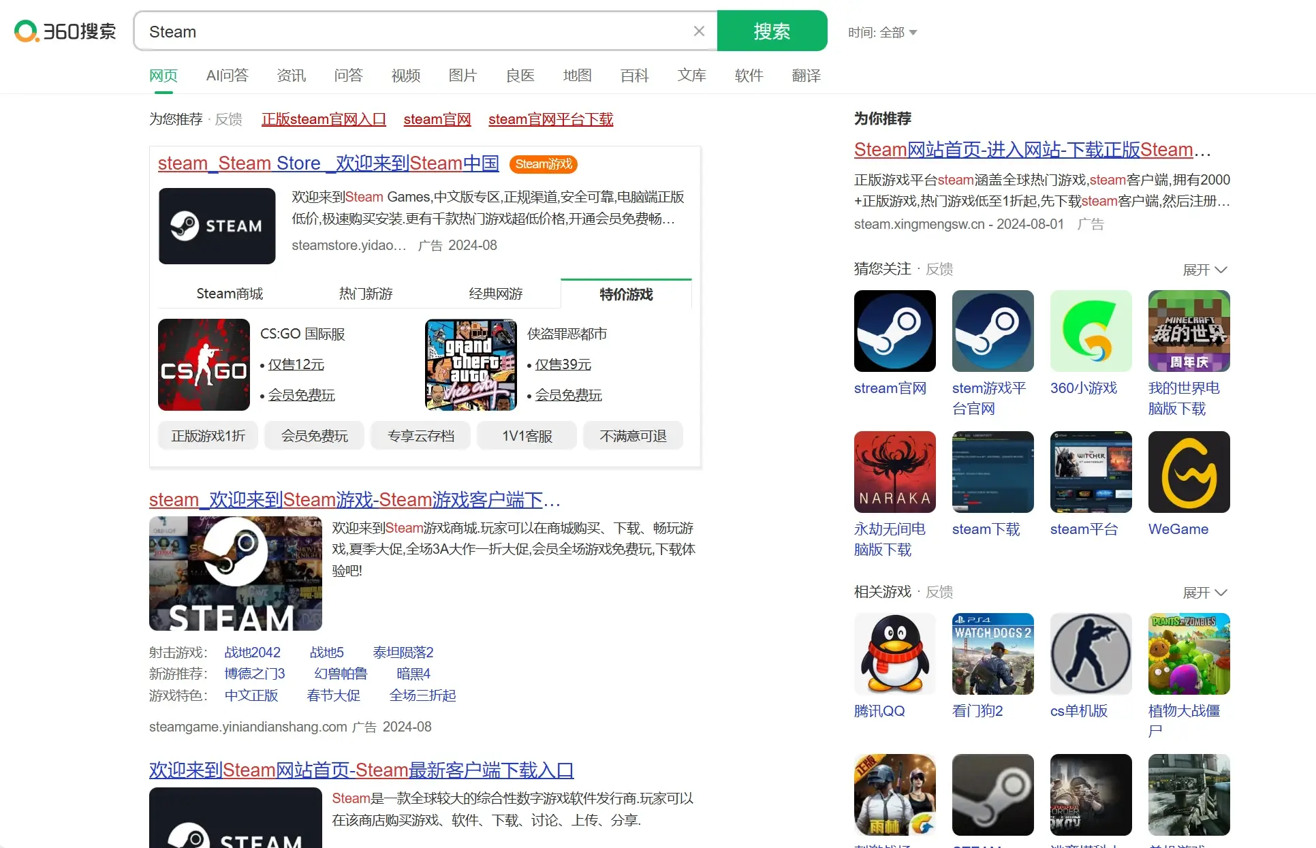Click the 正版steam官网入口 suggestion link
The width and height of the screenshot is (1316, 848).
click(x=324, y=119)
